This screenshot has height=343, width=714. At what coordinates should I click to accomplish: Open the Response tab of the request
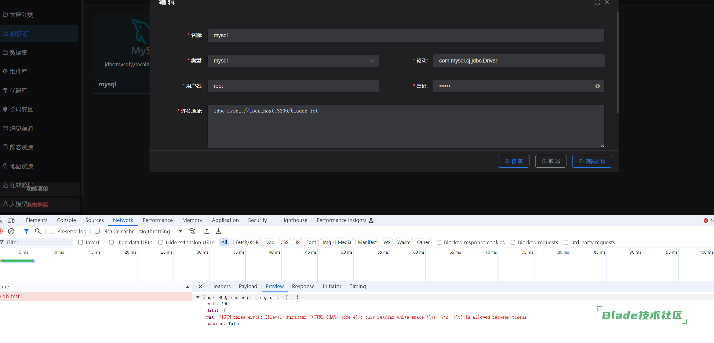point(303,286)
